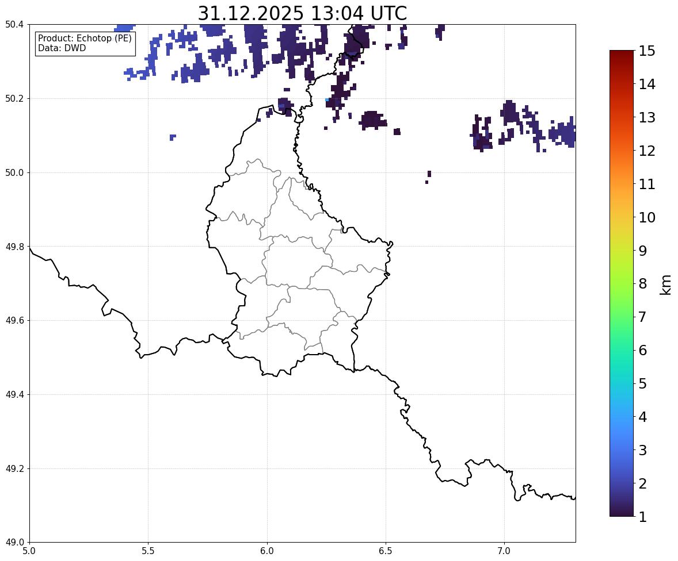Viewport: 678px width, 561px height.
Task: Click the "Data: DWD" legend line
Action: [x=62, y=48]
